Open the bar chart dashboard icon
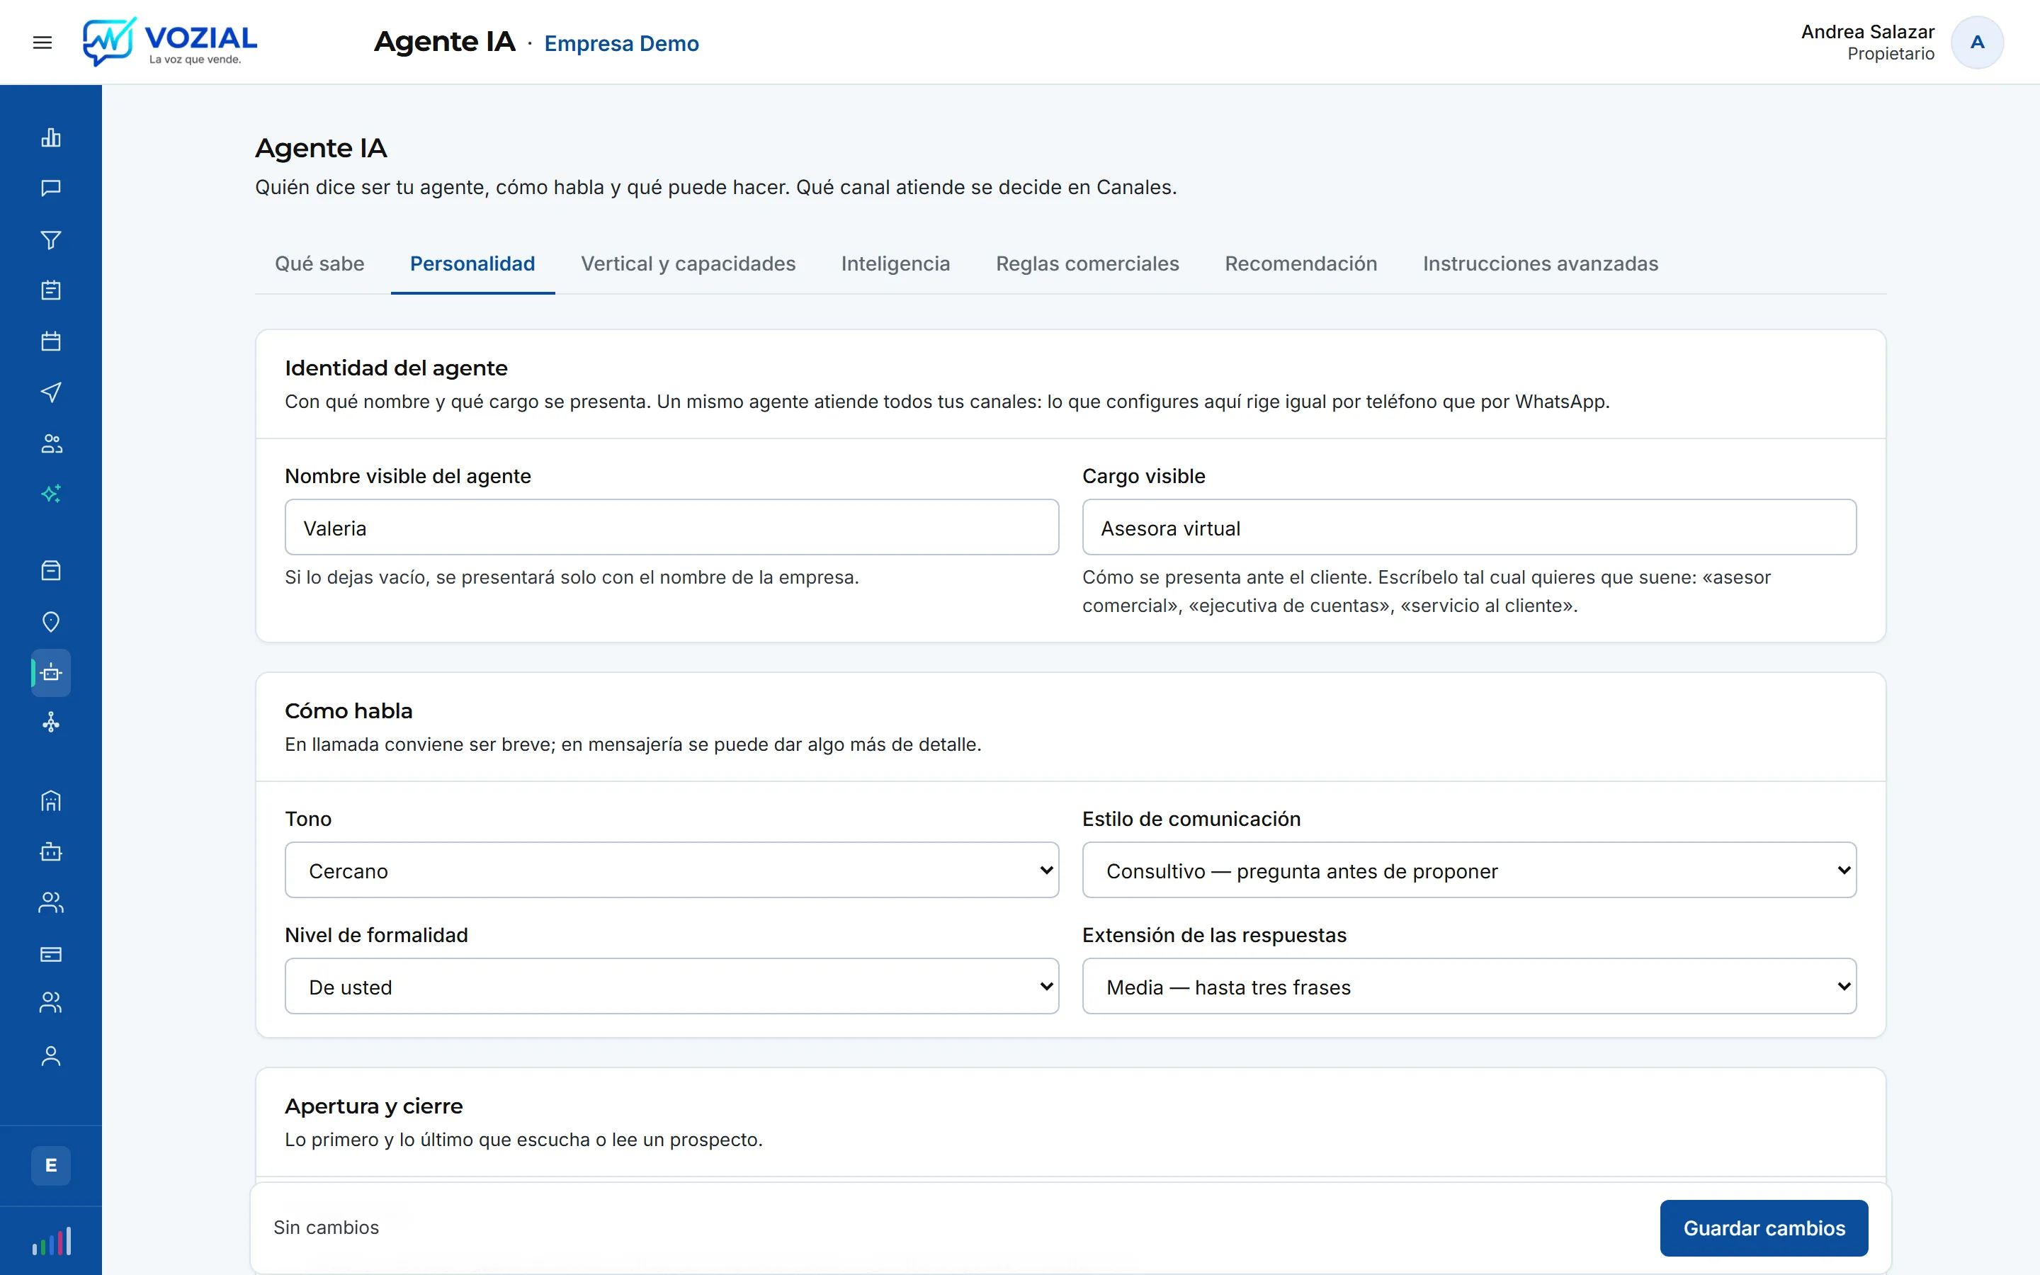 click(50, 137)
